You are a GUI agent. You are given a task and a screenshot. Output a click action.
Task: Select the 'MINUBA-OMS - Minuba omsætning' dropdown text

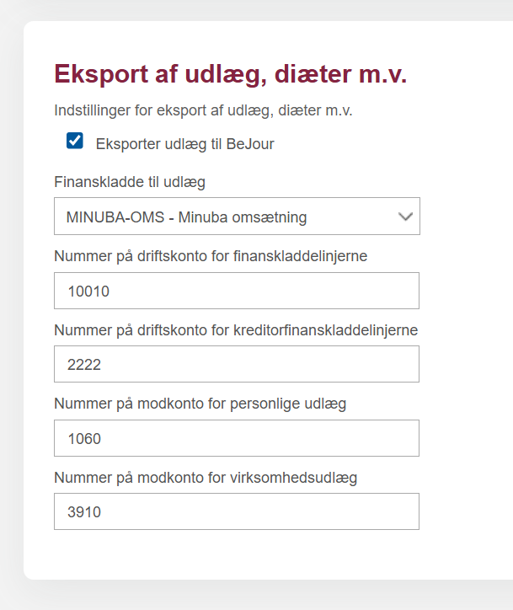186,217
